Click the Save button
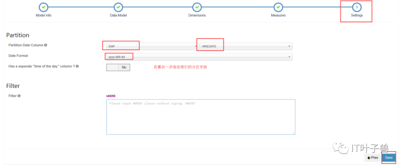Viewport: 402px width, 166px height. (389, 158)
